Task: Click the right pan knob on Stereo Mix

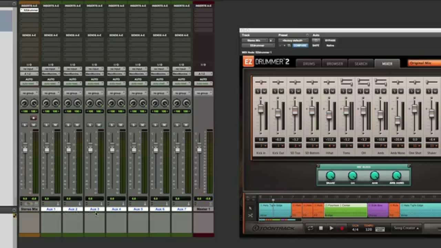Action: click(x=34, y=103)
